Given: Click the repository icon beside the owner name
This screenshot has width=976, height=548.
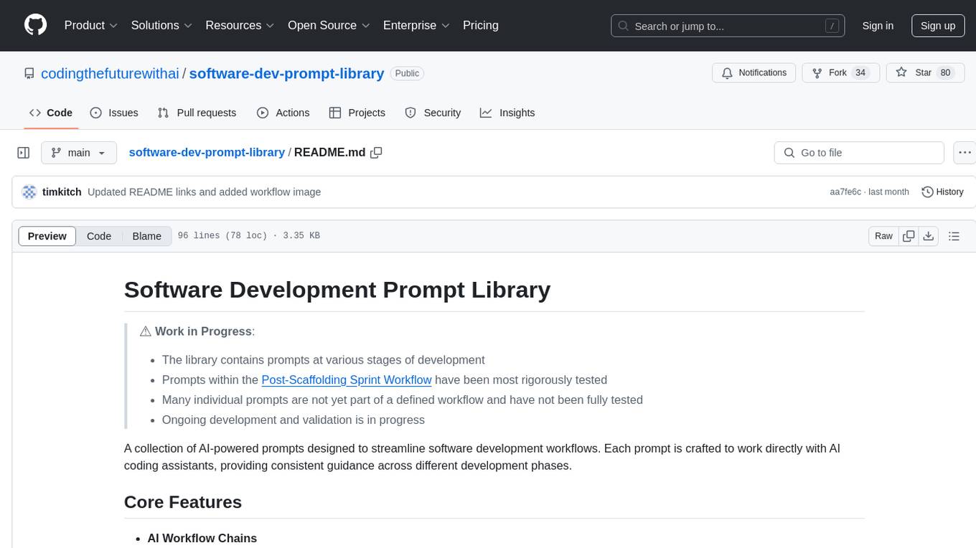Looking at the screenshot, I should coord(29,73).
